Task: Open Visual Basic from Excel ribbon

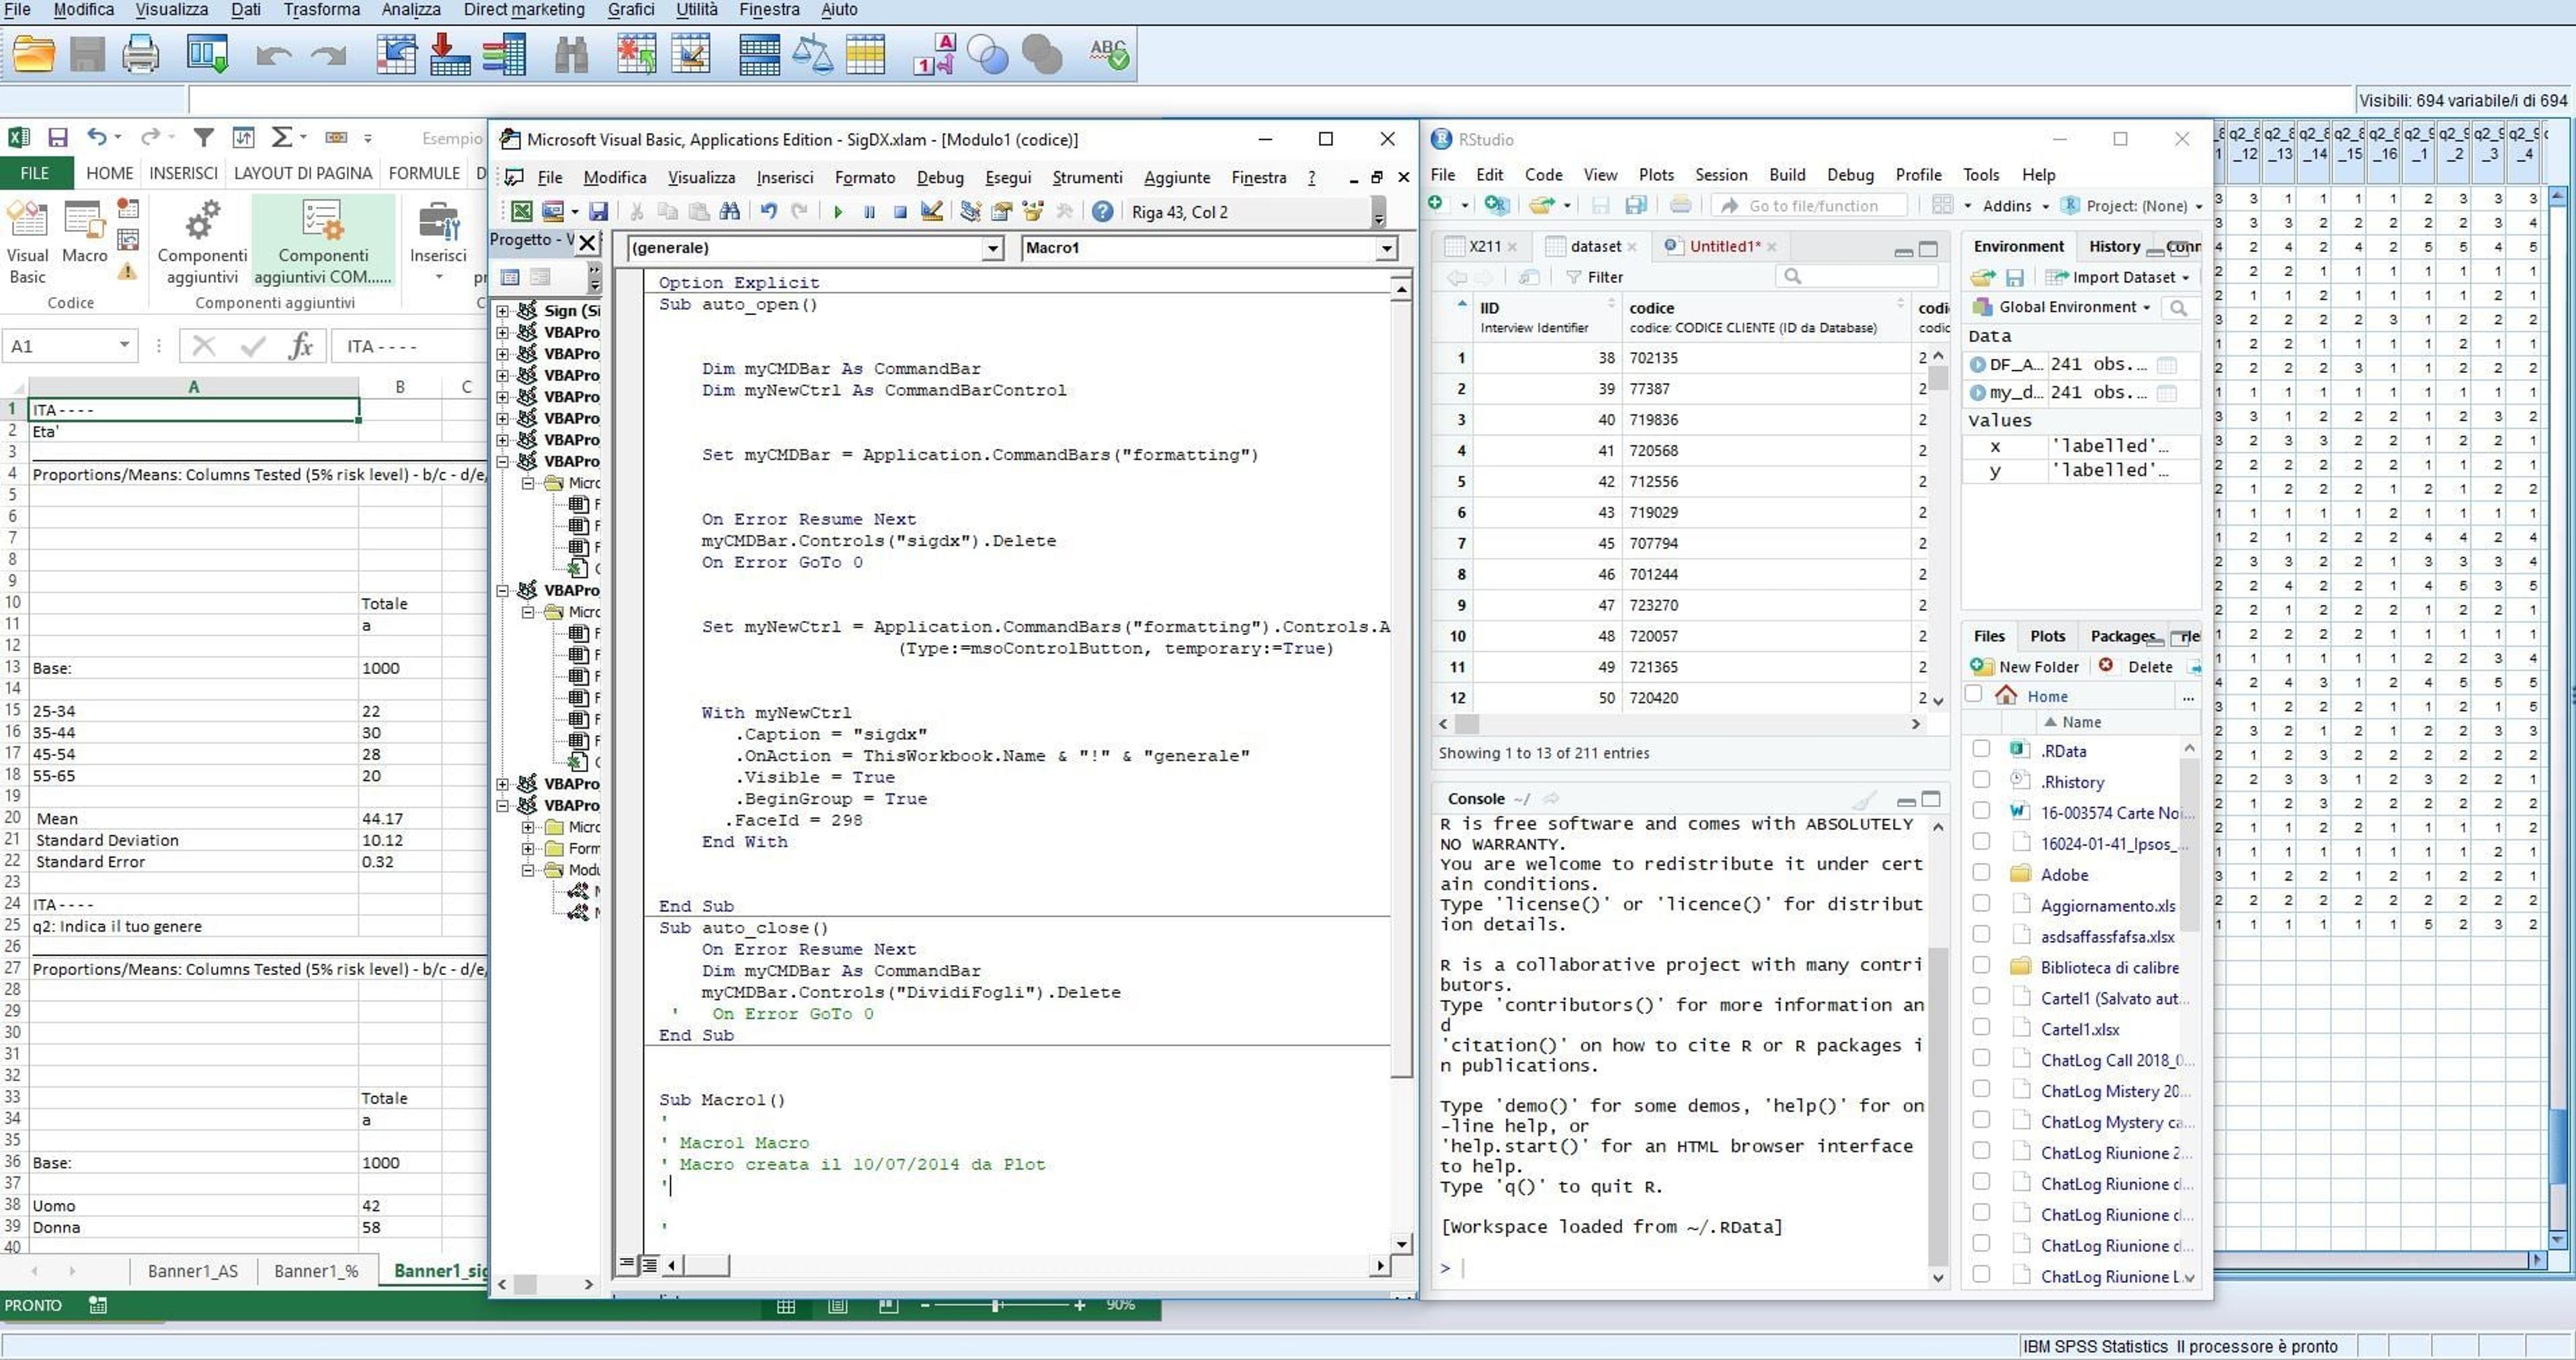Action: (27, 243)
